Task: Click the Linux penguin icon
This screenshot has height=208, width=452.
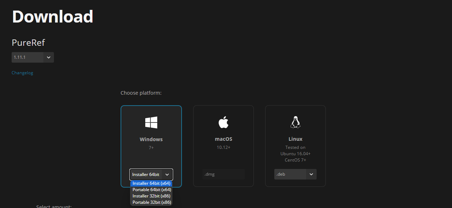Action: click(x=295, y=122)
